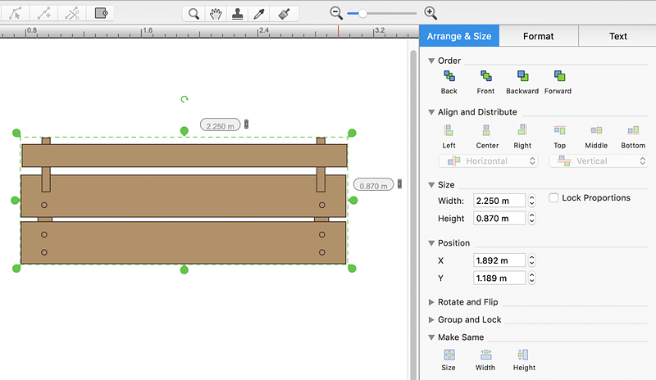The height and width of the screenshot is (380, 656).
Task: Make Same Height
Action: (x=524, y=360)
